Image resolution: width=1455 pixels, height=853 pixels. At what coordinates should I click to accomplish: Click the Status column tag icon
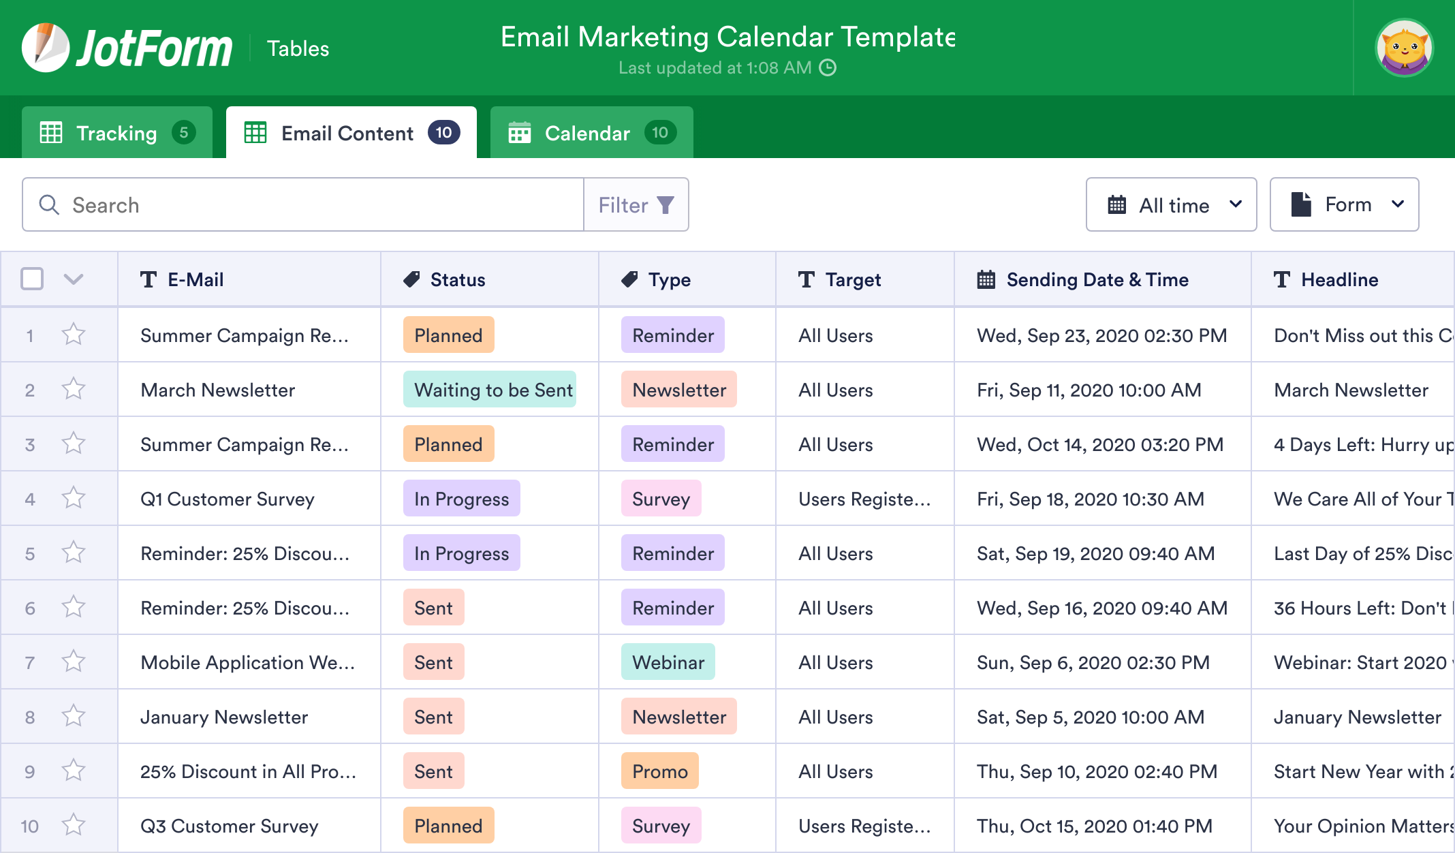[411, 279]
